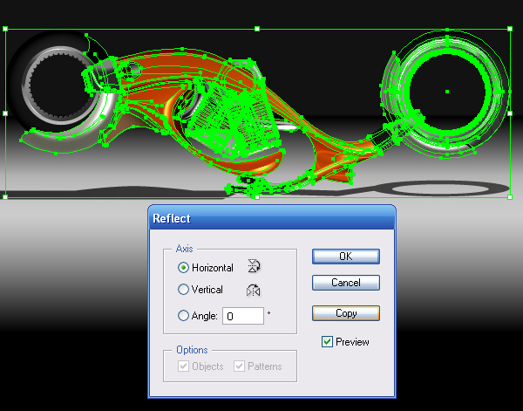The image size is (523, 411).
Task: Click bottom-center bounding box handle
Action: coord(257,198)
